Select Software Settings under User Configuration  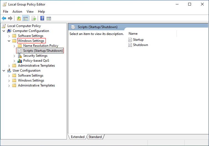tap(31, 75)
